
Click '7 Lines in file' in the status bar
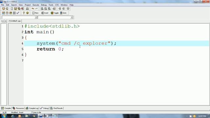tap(36, 112)
